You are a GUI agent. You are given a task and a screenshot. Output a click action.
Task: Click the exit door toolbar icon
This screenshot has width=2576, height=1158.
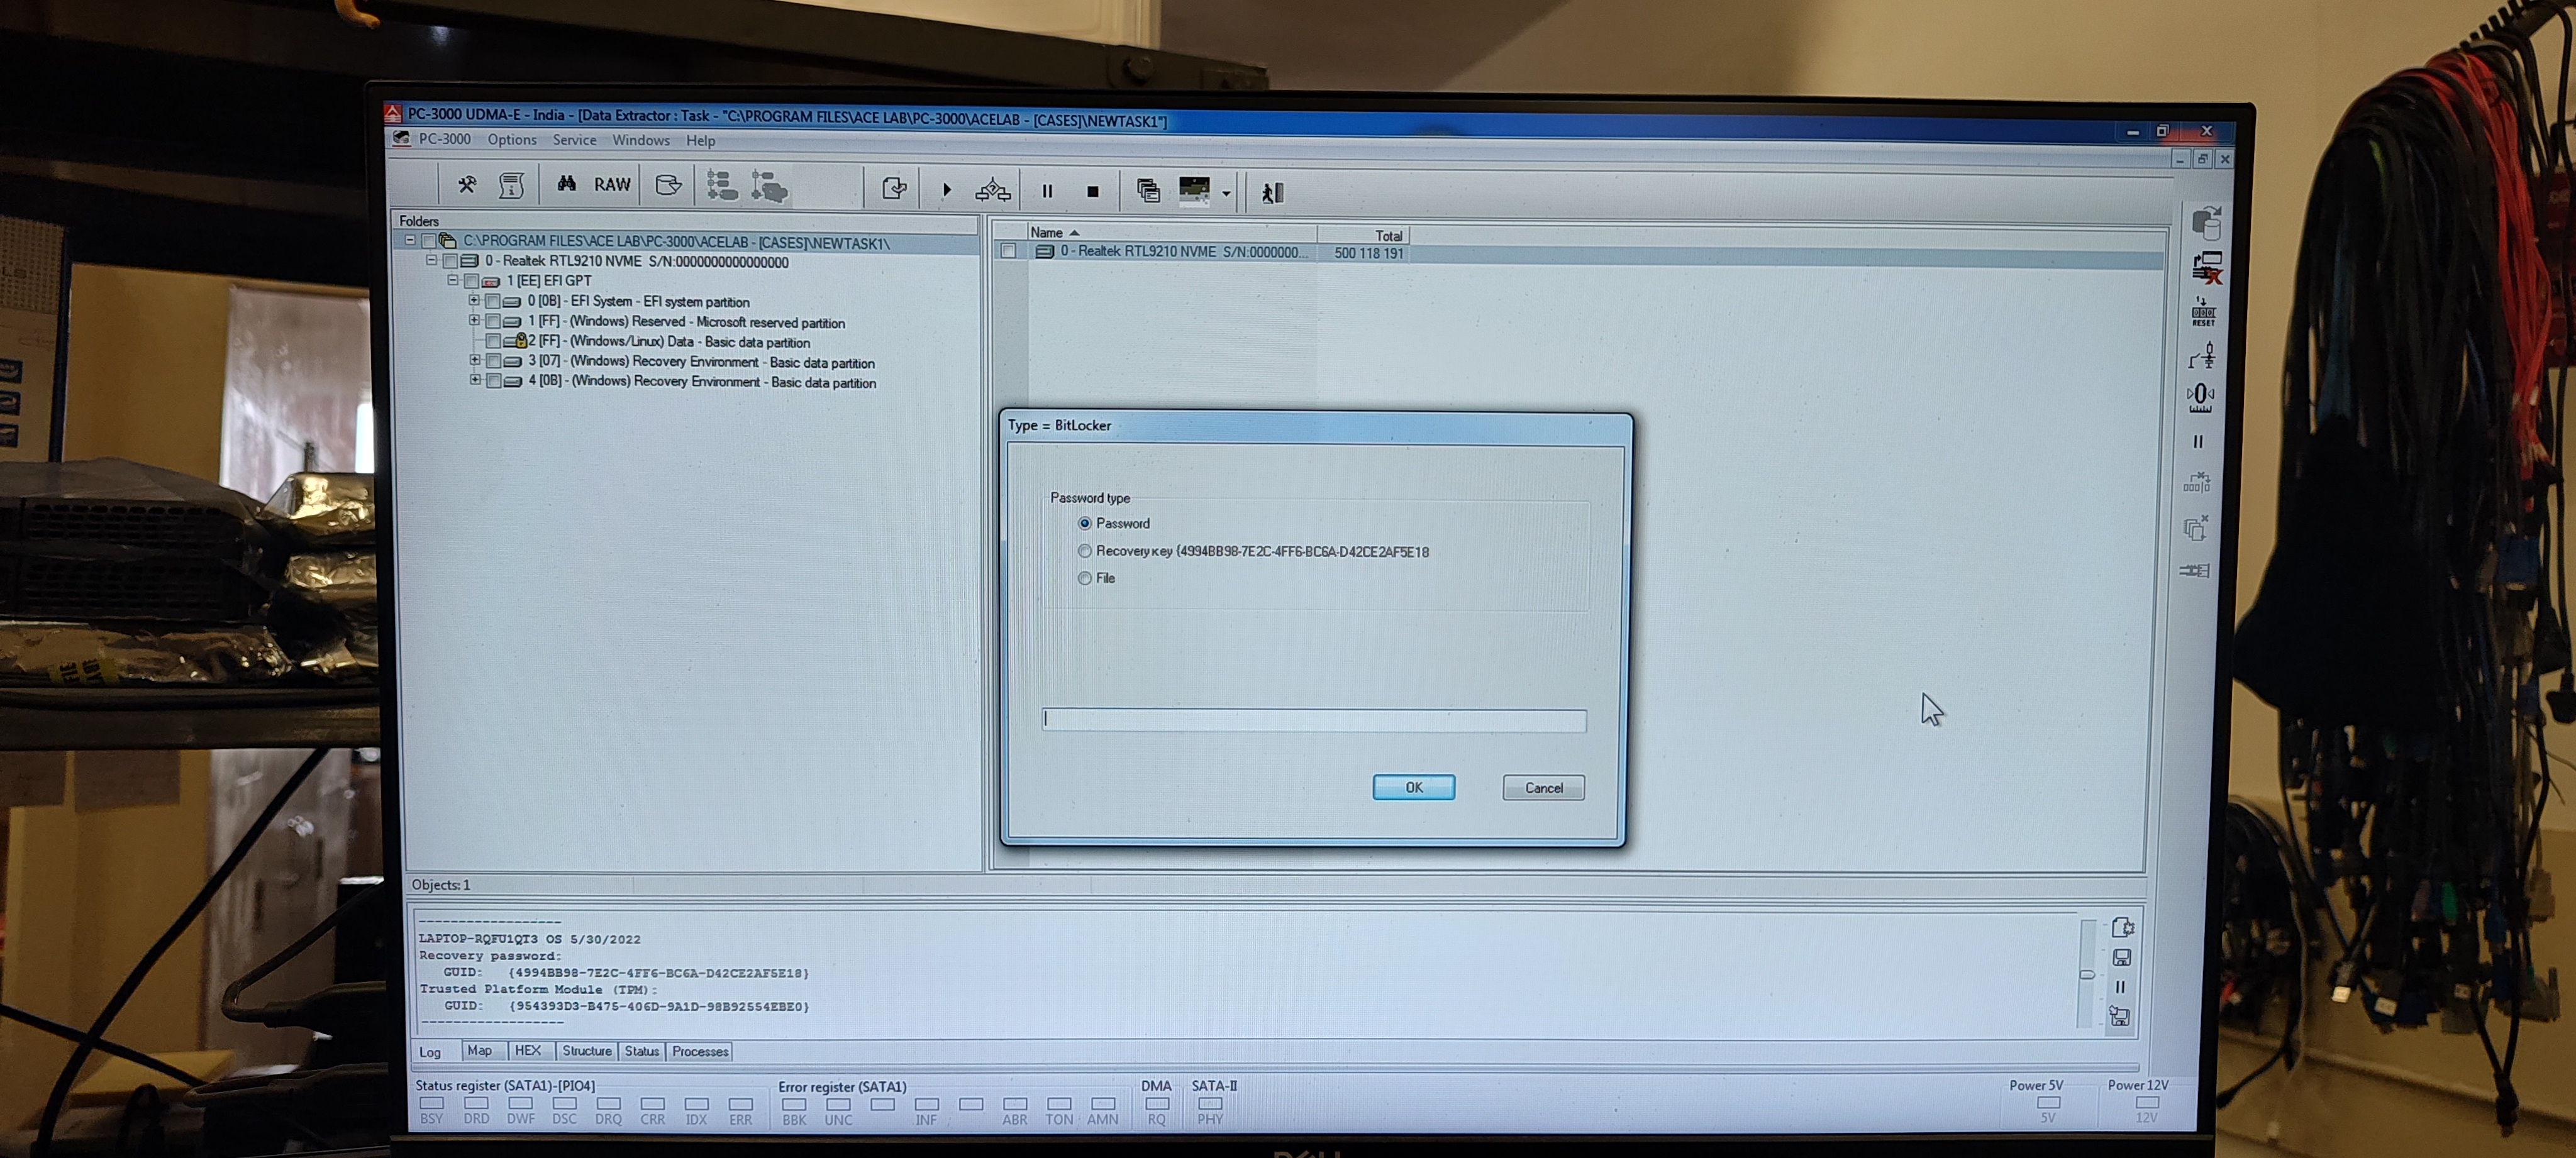pos(1272,193)
